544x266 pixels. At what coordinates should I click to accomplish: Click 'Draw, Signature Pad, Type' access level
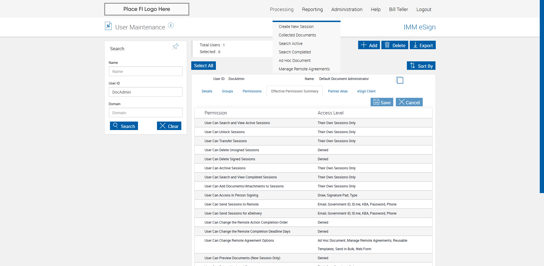click(337, 195)
